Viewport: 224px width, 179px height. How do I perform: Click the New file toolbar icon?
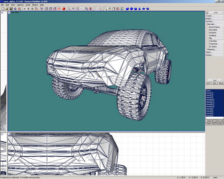pyautogui.click(x=2, y=9)
